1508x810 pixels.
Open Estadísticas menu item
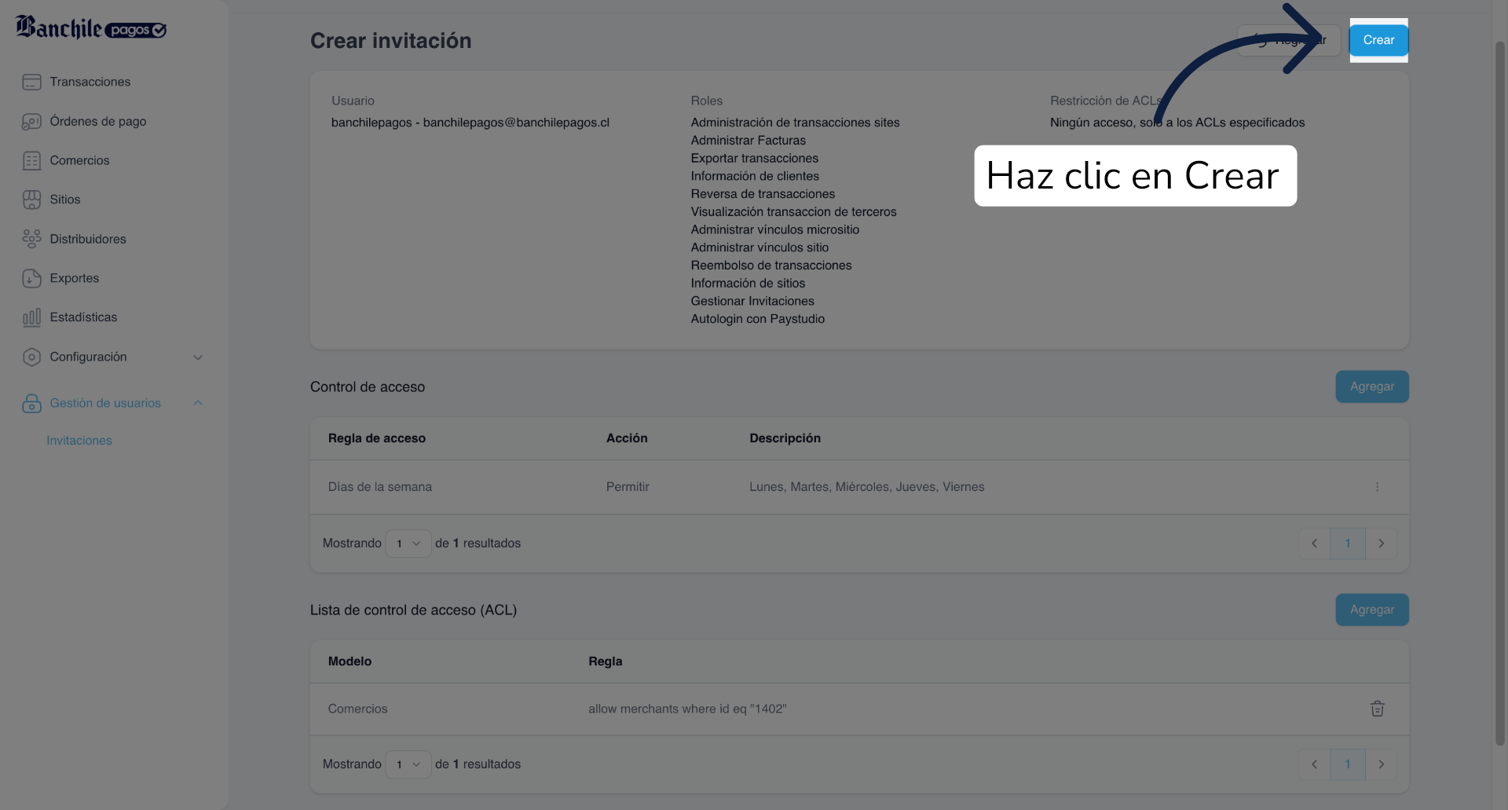83,317
